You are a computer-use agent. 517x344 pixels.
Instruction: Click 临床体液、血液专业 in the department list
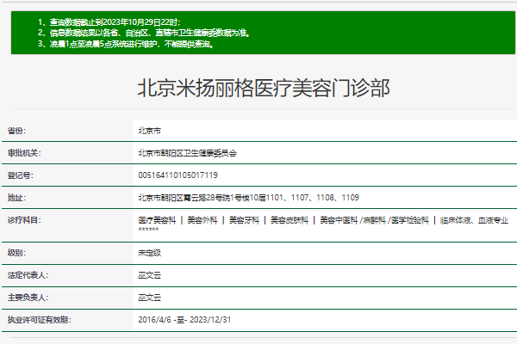pos(474,220)
